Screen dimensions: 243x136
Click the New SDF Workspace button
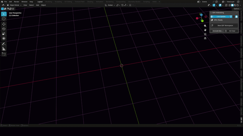click(224, 26)
